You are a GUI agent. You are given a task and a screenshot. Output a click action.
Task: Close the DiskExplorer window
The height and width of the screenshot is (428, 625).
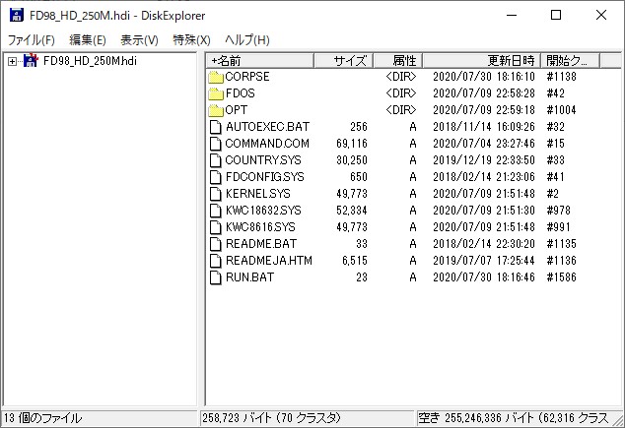[x=601, y=15]
